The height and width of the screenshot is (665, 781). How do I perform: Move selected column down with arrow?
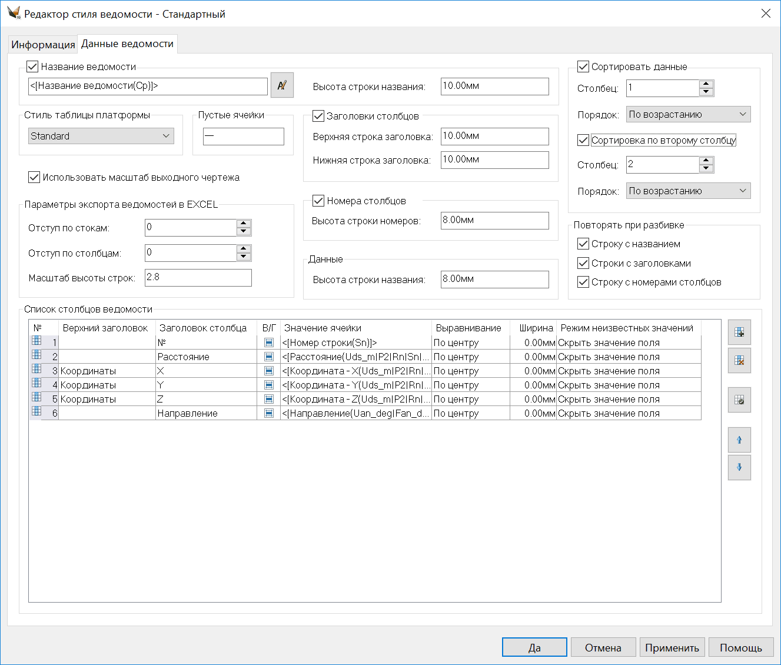coord(739,467)
